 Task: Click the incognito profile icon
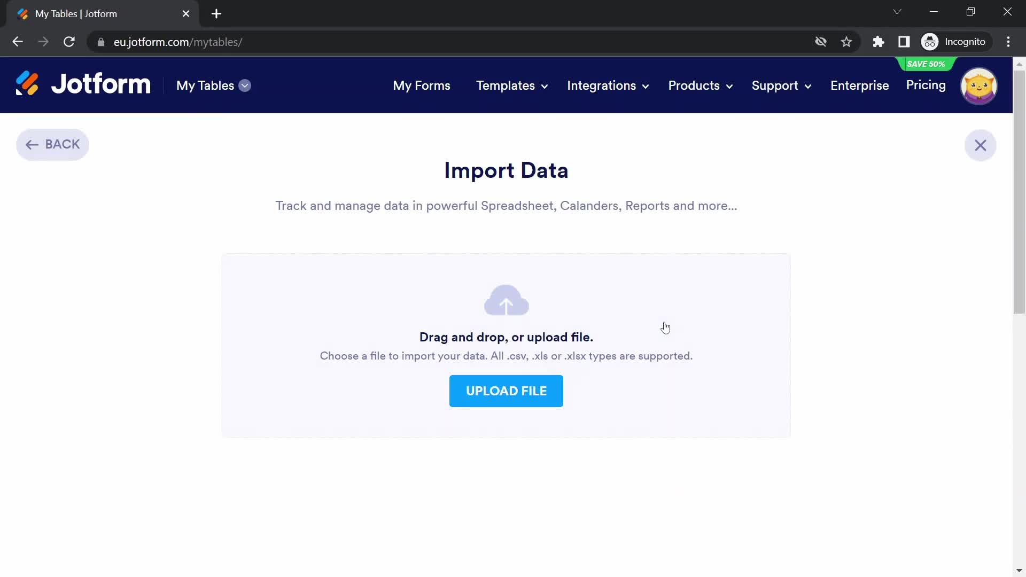[x=930, y=42]
